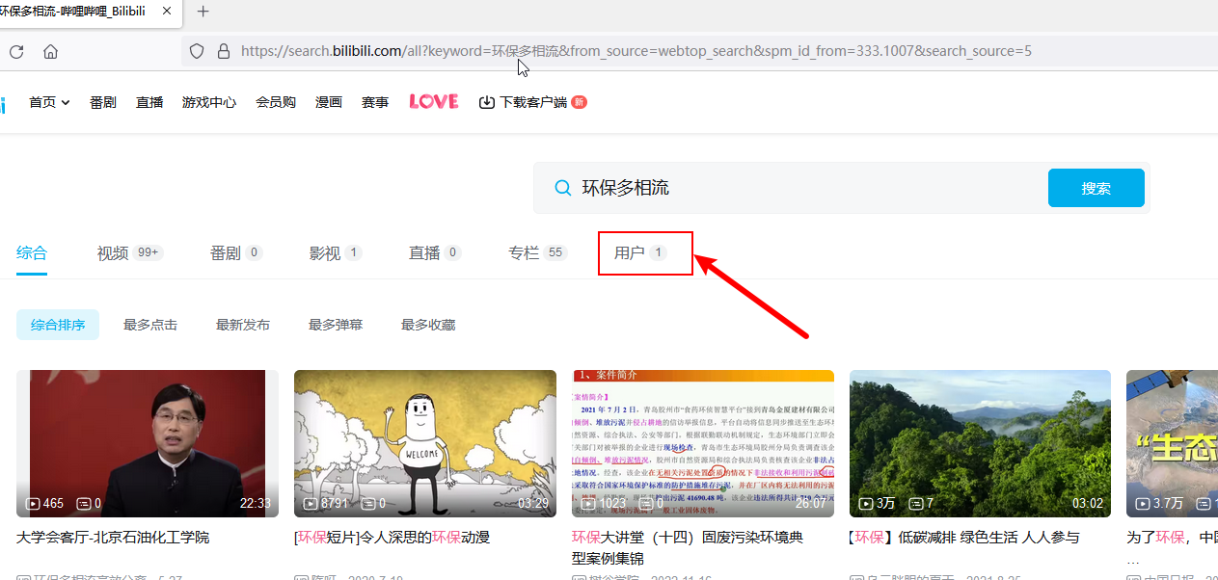Viewport: 1218px width, 580px height.
Task: Click the pink LOVE banner icon
Action: 434,101
